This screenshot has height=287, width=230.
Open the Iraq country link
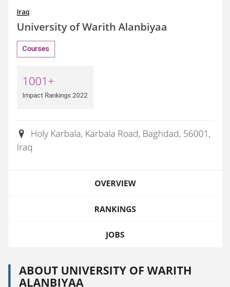pos(23,12)
